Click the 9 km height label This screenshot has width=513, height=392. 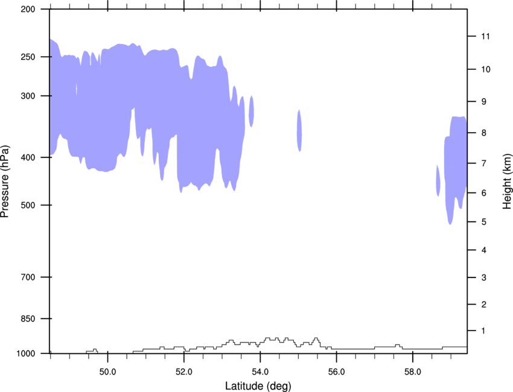coord(484,102)
